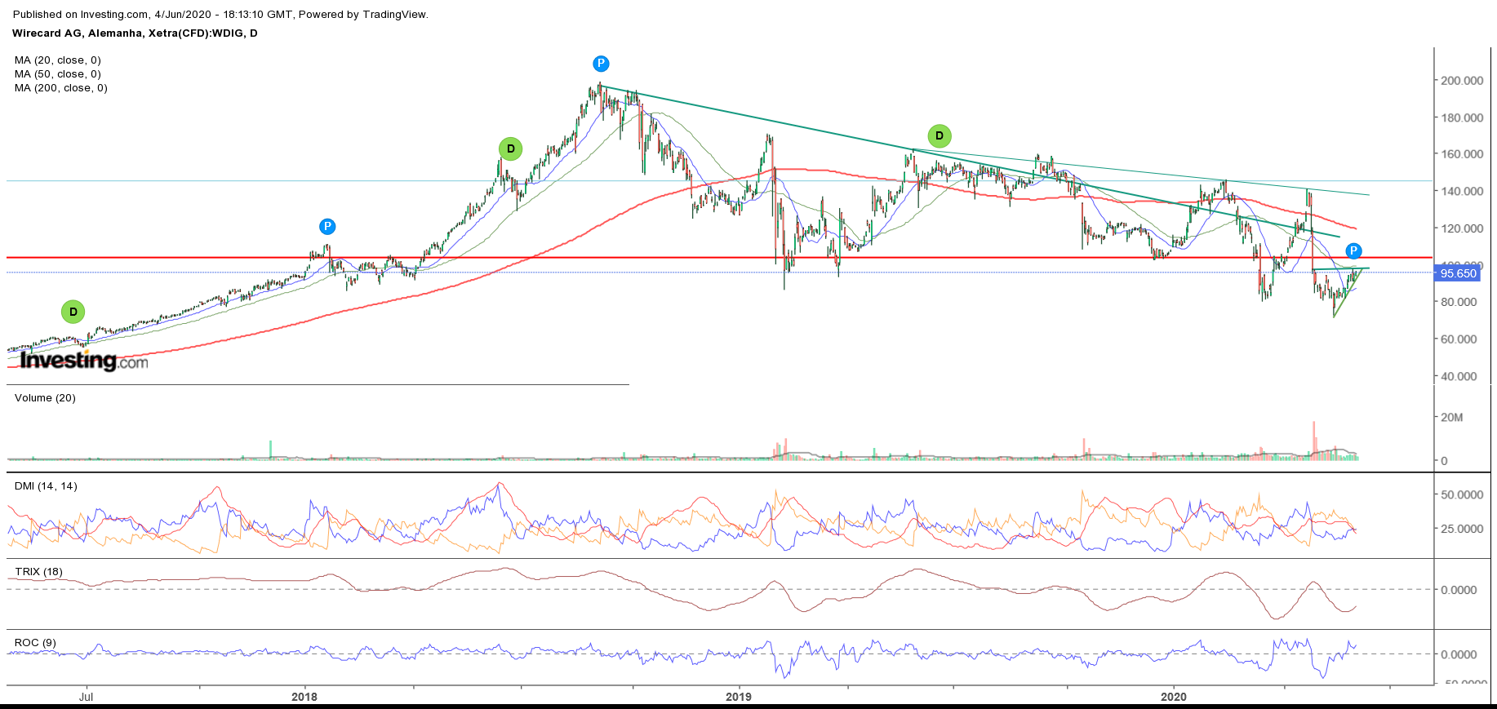Click the Volume (20) indicator label
Image resolution: width=1497 pixels, height=709 pixels.
pos(45,398)
